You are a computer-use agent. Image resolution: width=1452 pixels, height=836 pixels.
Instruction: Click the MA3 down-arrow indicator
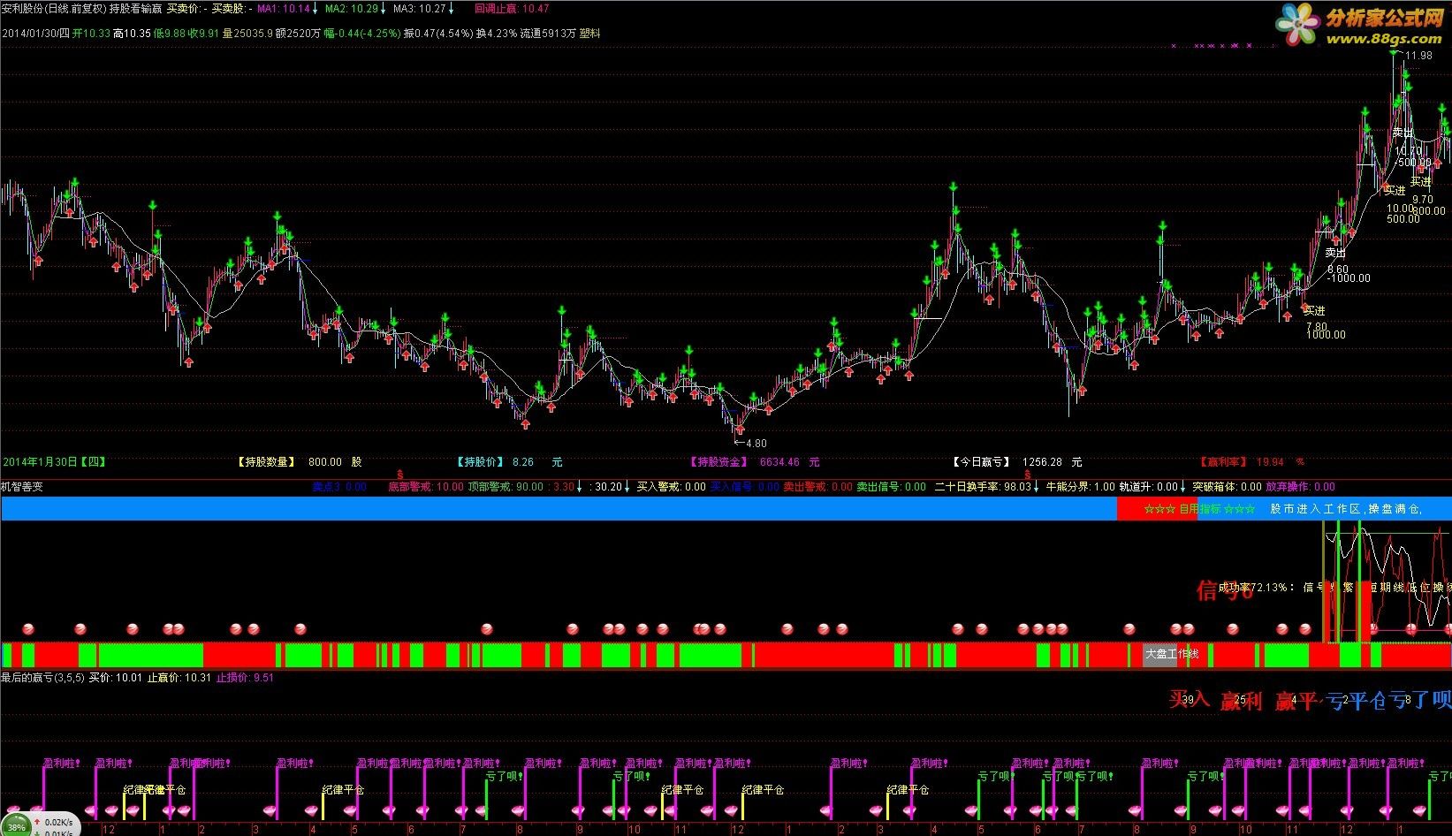(x=452, y=9)
